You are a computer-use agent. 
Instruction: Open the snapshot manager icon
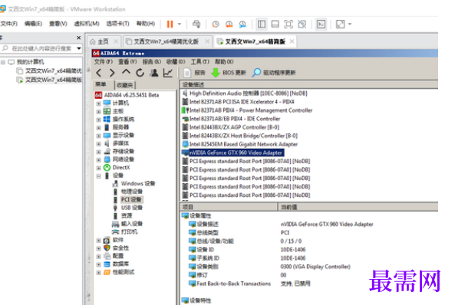click(x=242, y=24)
